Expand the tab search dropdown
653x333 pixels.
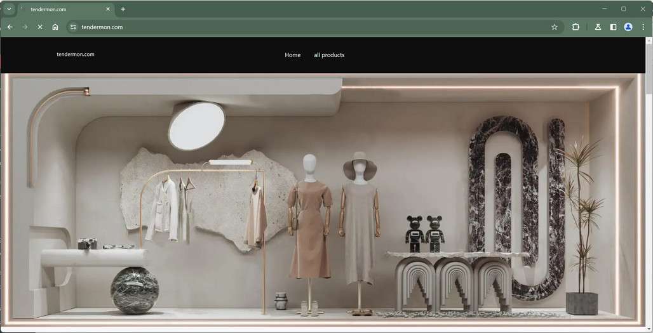pyautogui.click(x=9, y=9)
